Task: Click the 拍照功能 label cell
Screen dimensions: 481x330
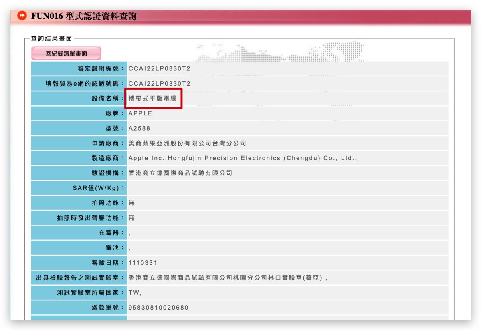Action: tap(79, 203)
